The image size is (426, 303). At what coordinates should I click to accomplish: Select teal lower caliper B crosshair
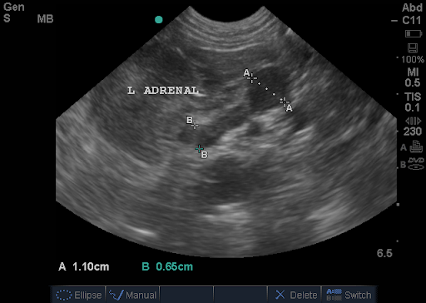[x=199, y=149]
